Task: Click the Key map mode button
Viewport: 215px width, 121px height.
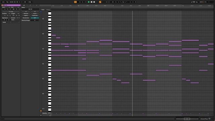Action: pyautogui.click(x=197, y=2)
